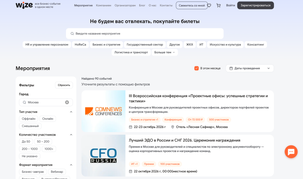Open the Comnews Conferences event thumbnail

[103, 111]
